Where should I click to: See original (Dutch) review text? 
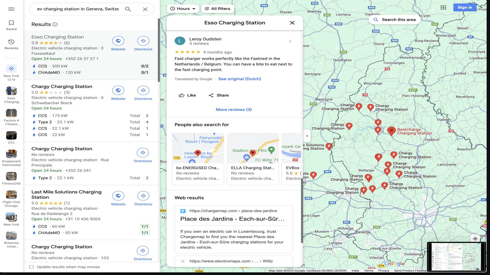[x=240, y=79]
